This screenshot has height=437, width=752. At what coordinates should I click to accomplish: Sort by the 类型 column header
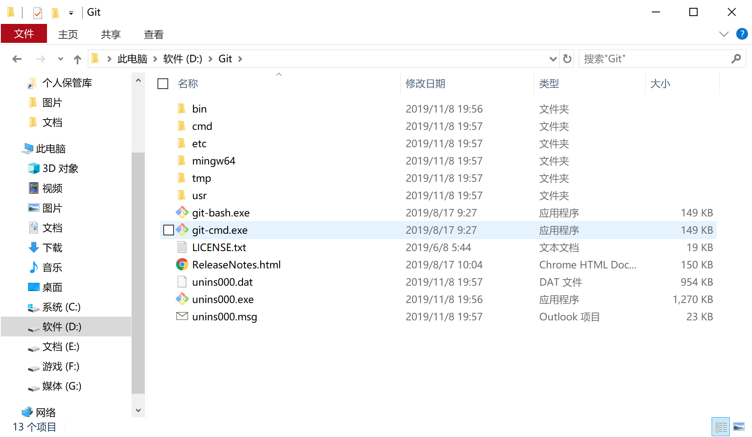point(549,84)
